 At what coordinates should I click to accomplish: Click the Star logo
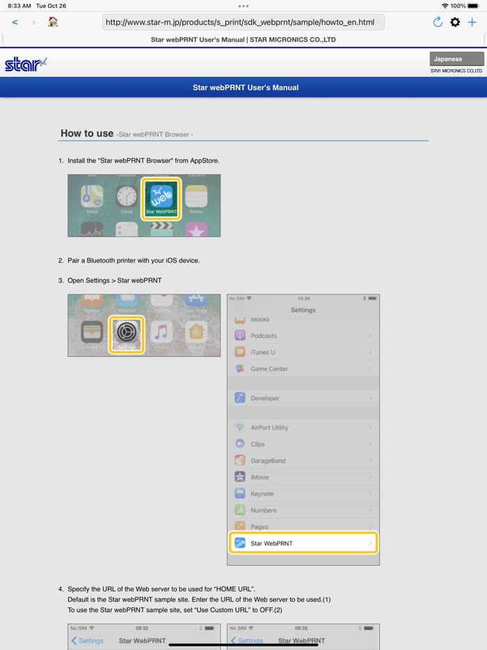[x=26, y=64]
